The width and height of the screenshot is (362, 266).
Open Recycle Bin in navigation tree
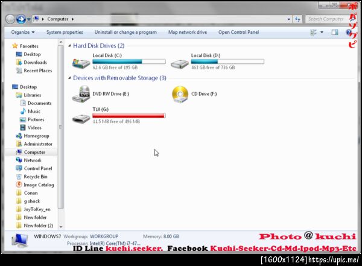pyautogui.click(x=36, y=177)
